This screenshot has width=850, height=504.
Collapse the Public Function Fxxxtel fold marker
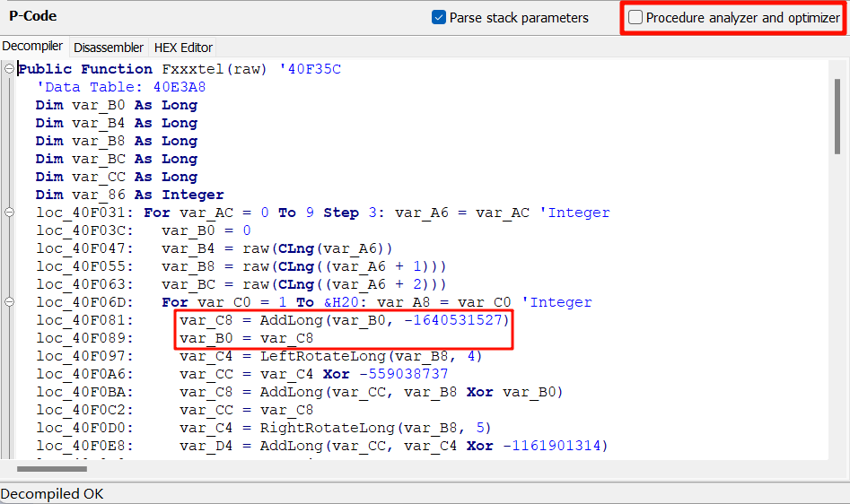point(9,69)
